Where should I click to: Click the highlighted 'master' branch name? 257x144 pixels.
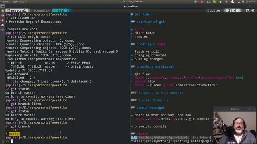(14, 134)
